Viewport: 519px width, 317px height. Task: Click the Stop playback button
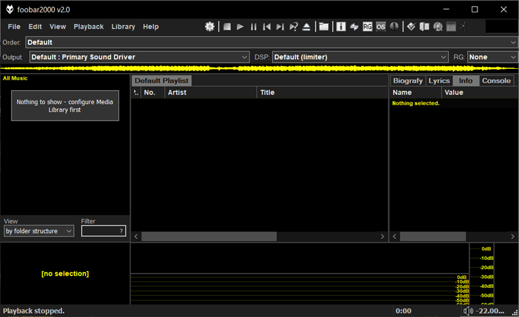tap(227, 27)
